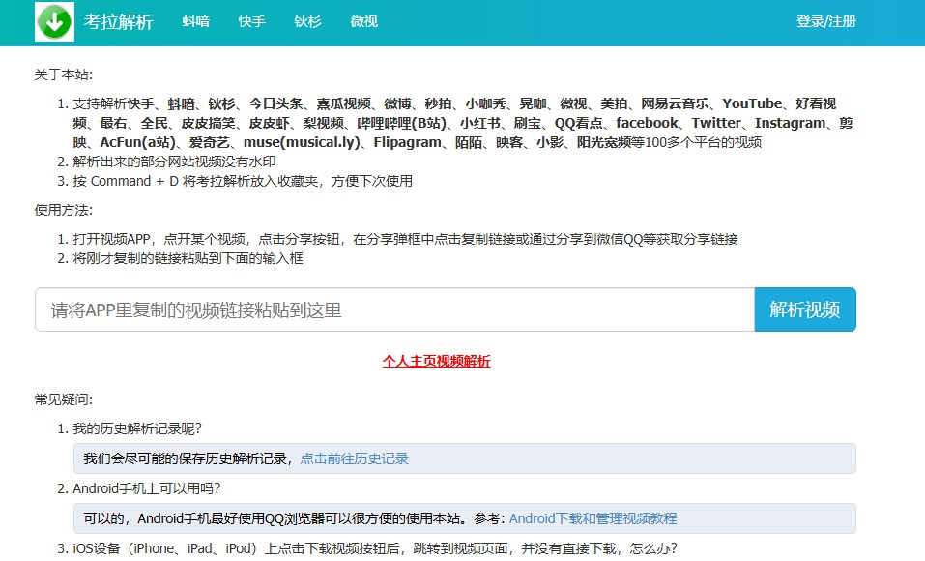The width and height of the screenshot is (925, 561).
Task: Open the red 个人主页视频解析 link
Action: coord(436,361)
